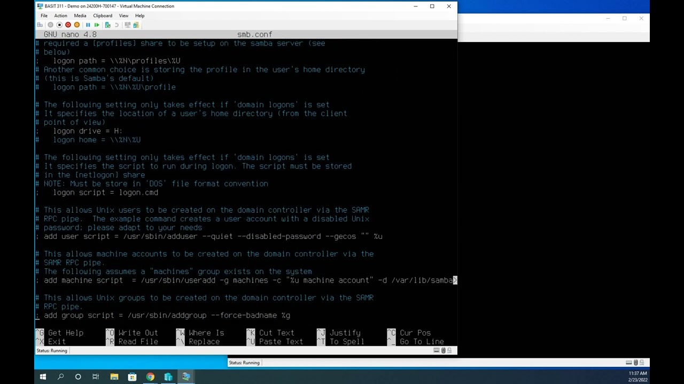Click the 'smb.conf' file name in nano header
Screen dimensions: 684x384
pos(255,34)
